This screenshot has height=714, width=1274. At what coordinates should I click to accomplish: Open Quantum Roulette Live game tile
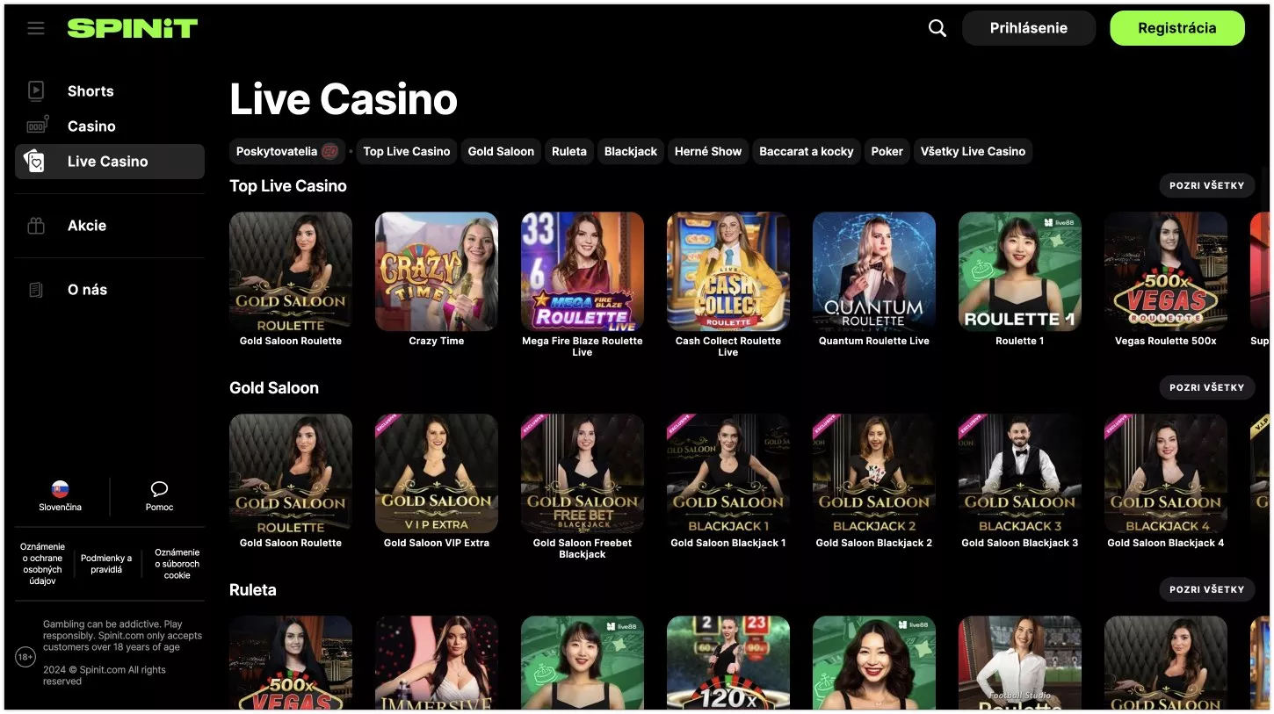point(874,271)
